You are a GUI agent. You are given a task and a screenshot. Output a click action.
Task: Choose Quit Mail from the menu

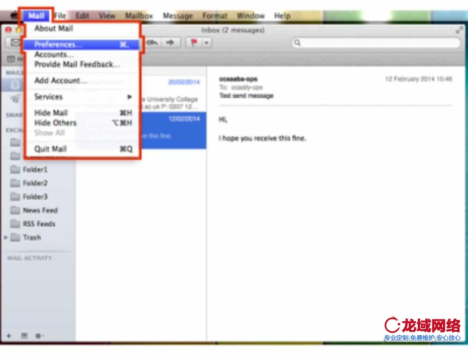[51, 149]
